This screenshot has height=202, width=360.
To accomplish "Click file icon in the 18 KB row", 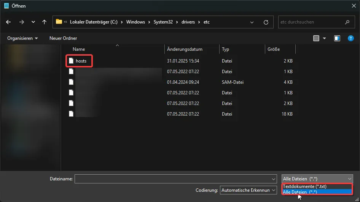I will click(71, 114).
